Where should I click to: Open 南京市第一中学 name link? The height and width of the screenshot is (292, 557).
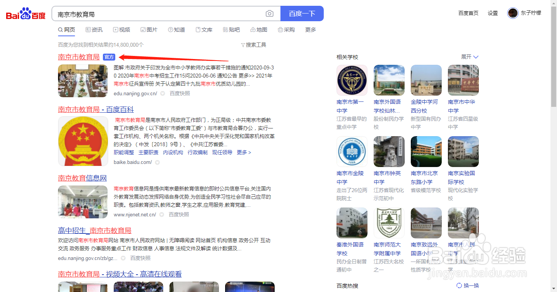point(350,106)
